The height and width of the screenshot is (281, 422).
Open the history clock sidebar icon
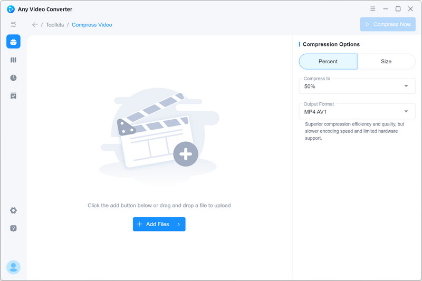tap(14, 77)
